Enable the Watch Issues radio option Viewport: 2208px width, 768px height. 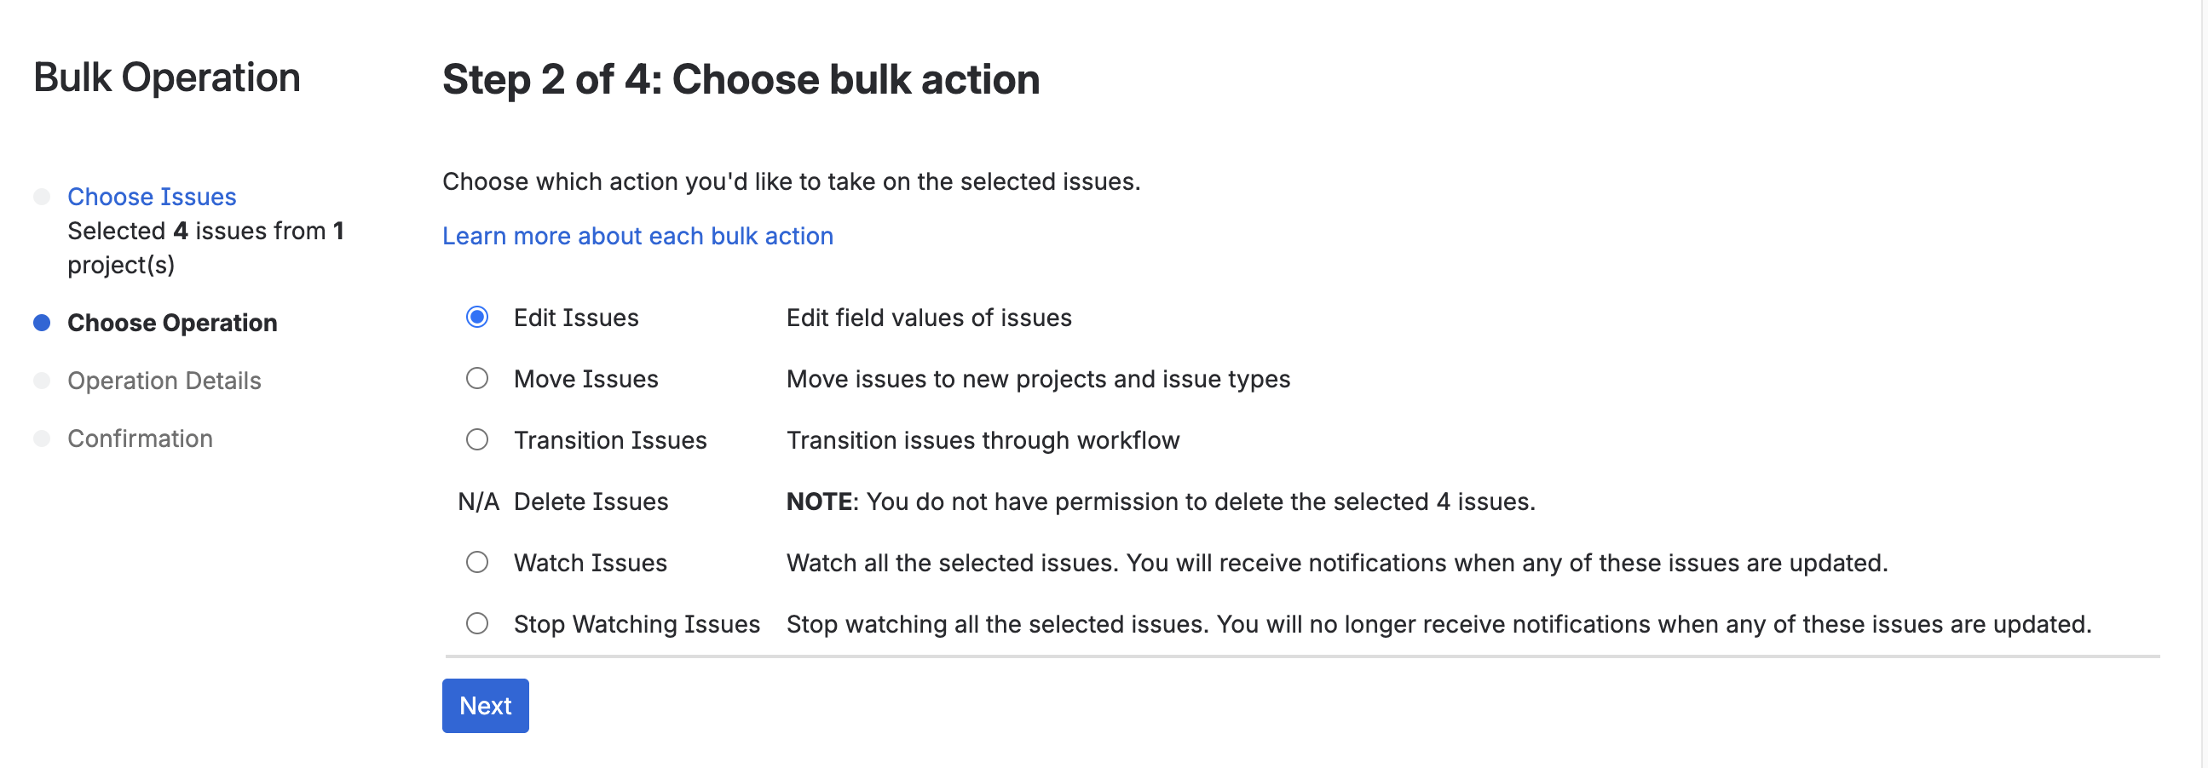pyautogui.click(x=477, y=563)
